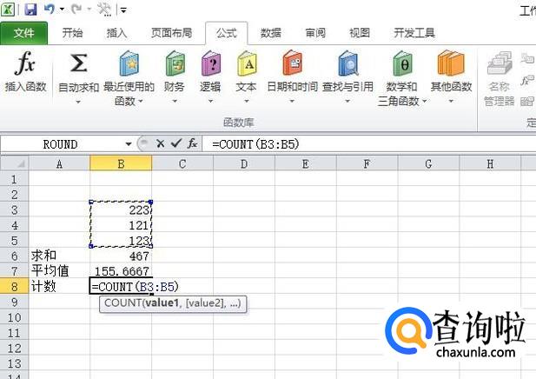Expand the Name Box dropdown arrow
536x379 pixels.
(x=129, y=144)
